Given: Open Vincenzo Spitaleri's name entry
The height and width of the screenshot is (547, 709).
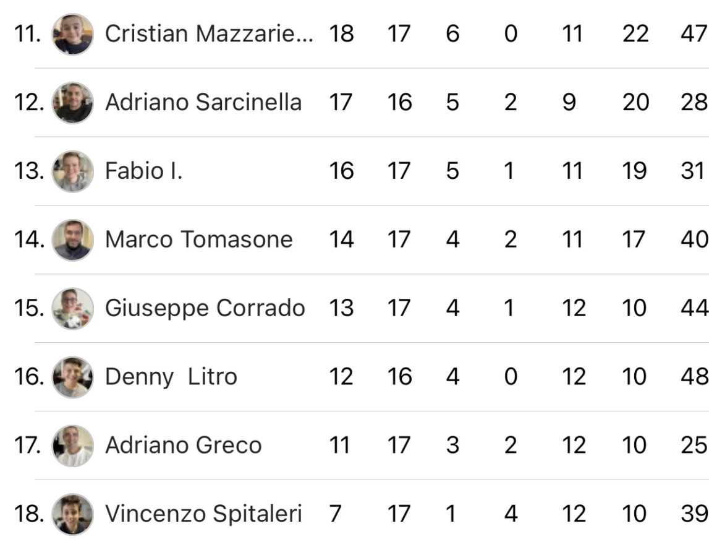Looking at the screenshot, I should [203, 514].
